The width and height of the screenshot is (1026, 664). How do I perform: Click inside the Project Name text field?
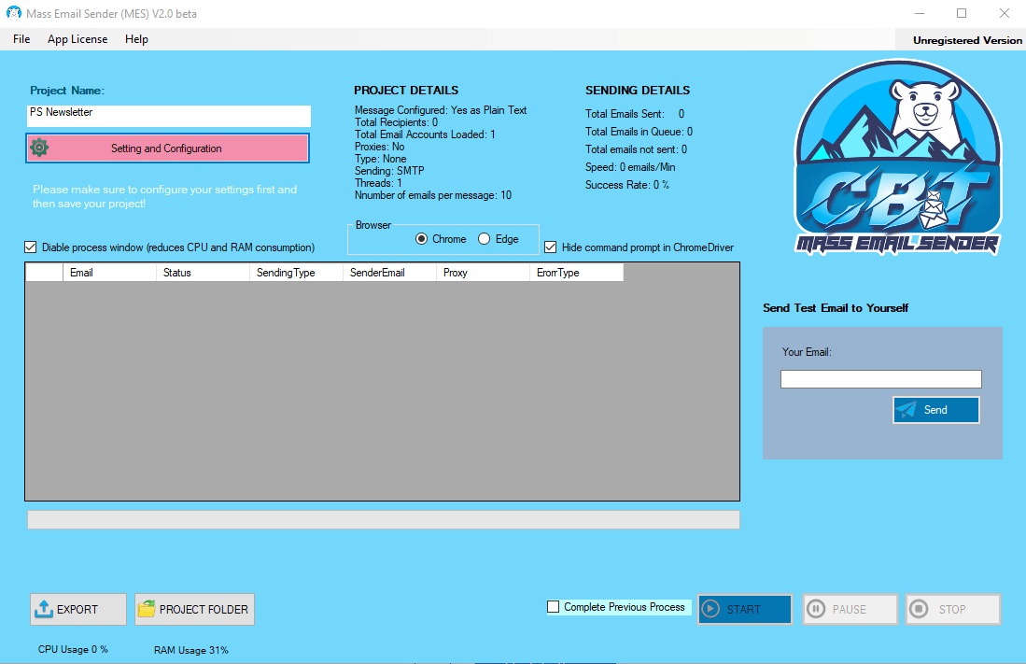point(168,116)
